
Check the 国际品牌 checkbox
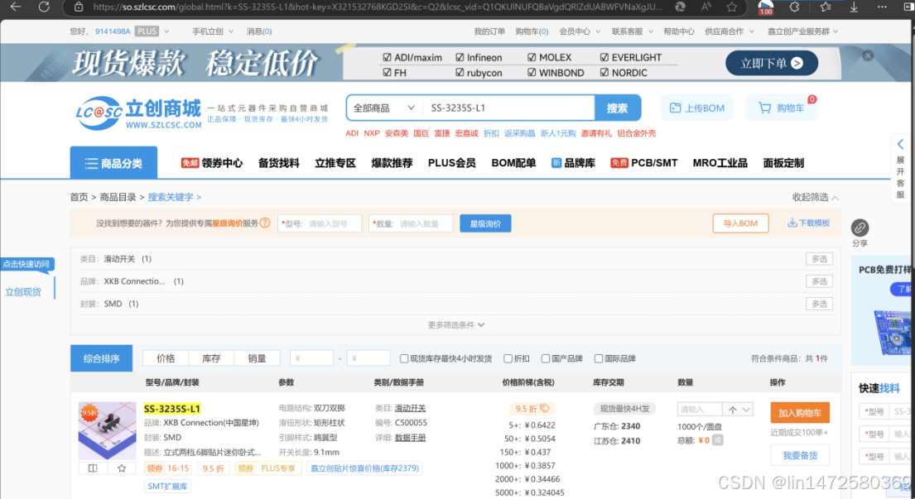point(598,358)
